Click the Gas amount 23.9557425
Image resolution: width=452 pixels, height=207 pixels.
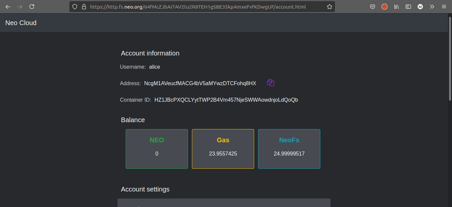(223, 154)
